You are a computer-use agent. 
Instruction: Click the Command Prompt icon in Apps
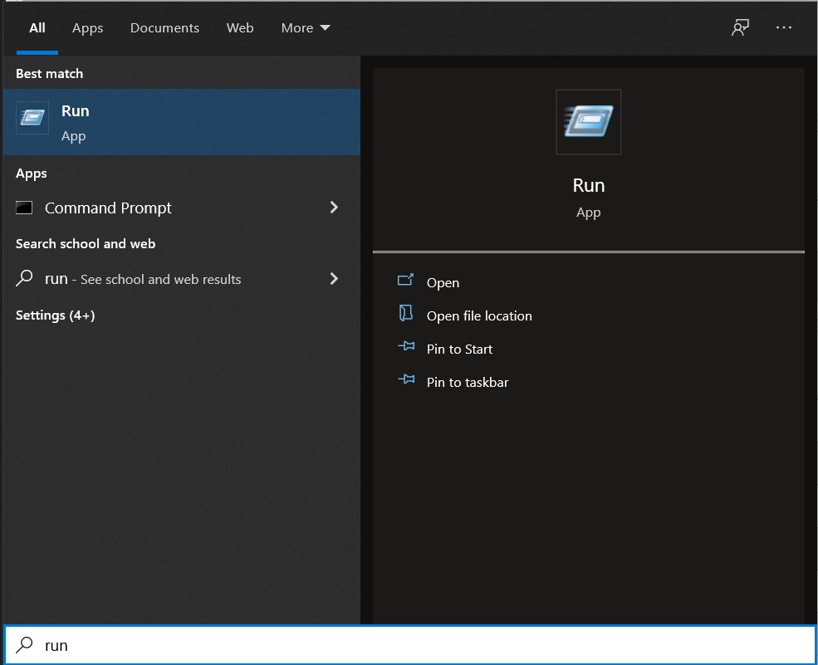[x=25, y=208]
